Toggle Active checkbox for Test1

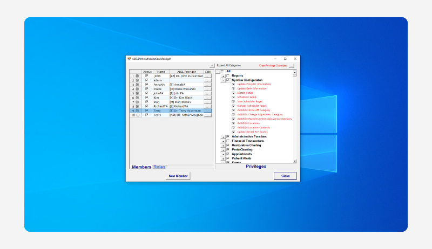[146, 115]
